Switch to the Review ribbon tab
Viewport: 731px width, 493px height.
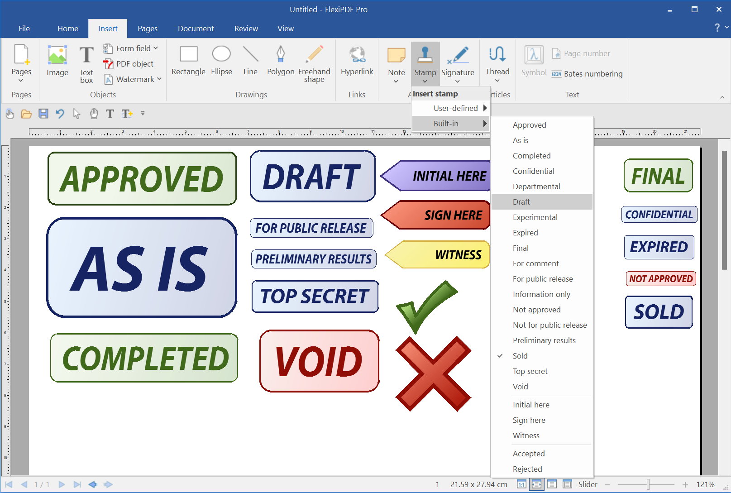[246, 28]
